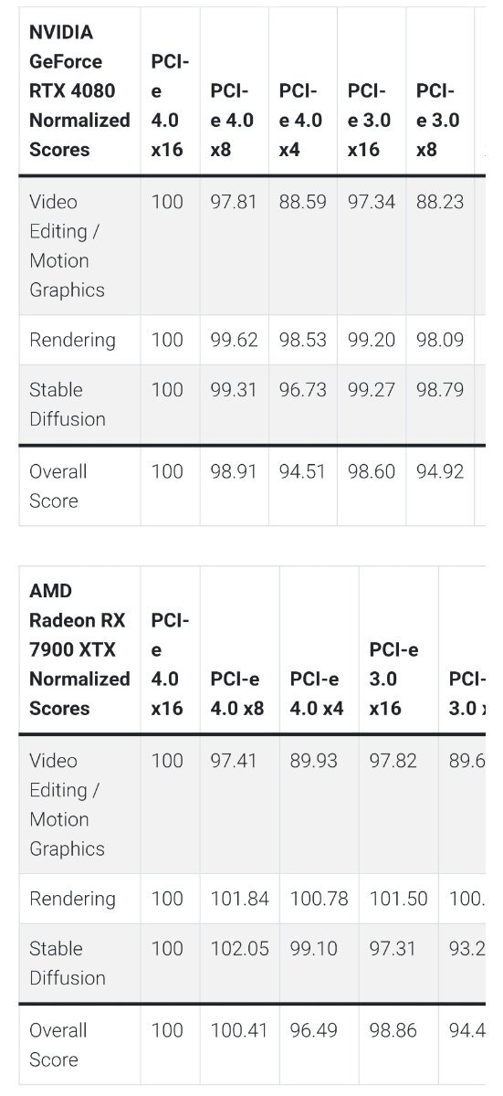Click the AMD Radeon RX 7900 XTX Normalized Scores header
Screen dimensions: 503x1096
point(79,649)
